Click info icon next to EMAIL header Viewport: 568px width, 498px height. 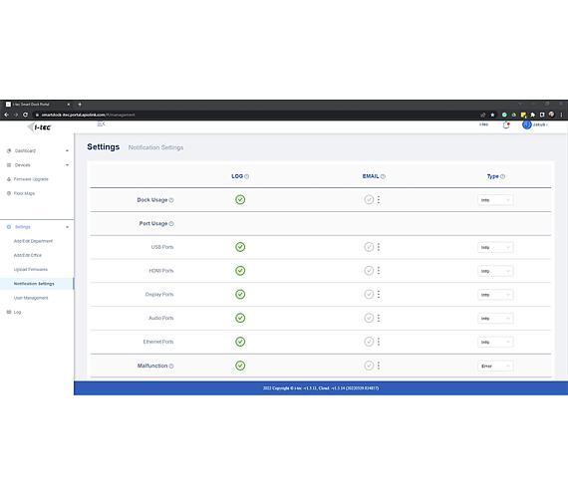click(x=383, y=176)
